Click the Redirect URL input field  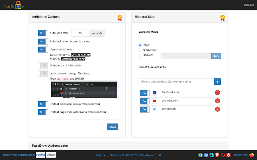(x=186, y=56)
